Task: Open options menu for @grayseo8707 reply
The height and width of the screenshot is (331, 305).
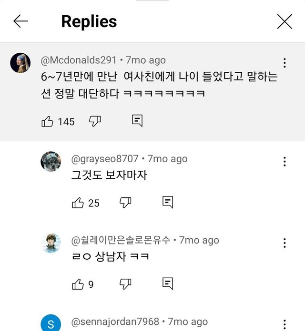Action: point(285,162)
